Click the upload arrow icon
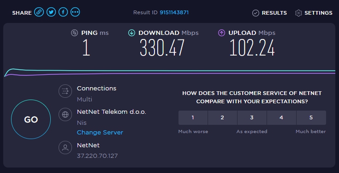 pyautogui.click(x=221, y=33)
